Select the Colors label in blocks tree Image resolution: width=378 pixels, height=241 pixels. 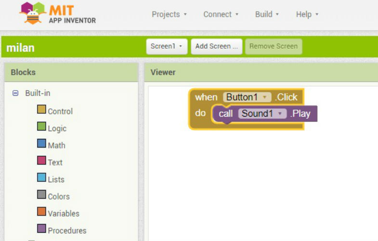pyautogui.click(x=59, y=197)
